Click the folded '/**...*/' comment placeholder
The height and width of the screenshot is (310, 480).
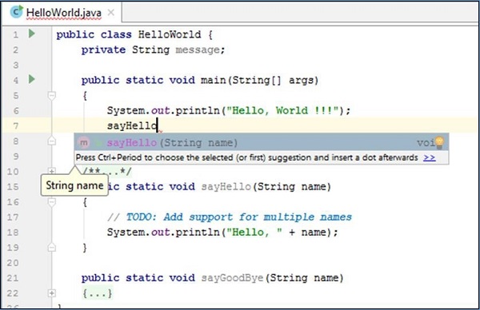click(x=107, y=171)
